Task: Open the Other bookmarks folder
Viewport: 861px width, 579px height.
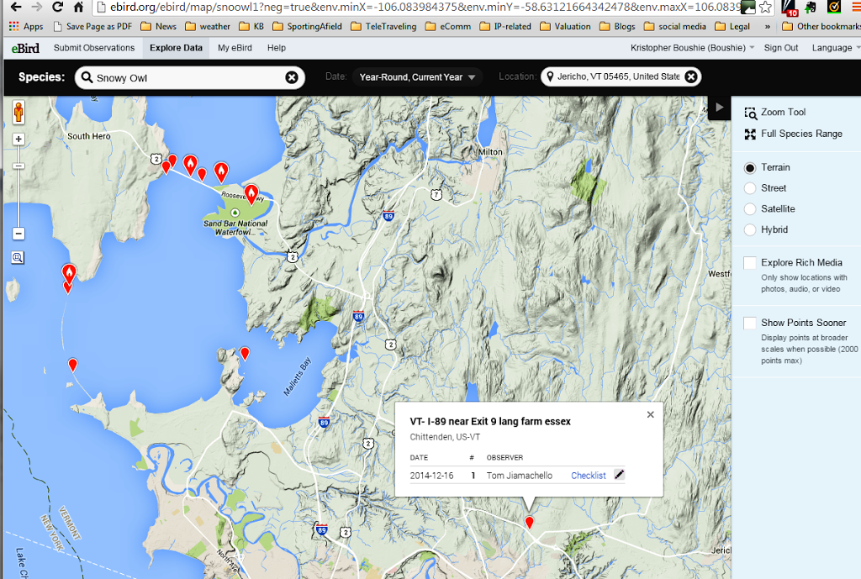Action: click(x=821, y=26)
